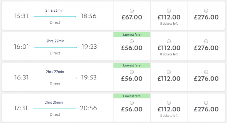
Task: Select £56.00 lowest fare for 16:01 train
Action: [x=132, y=41]
